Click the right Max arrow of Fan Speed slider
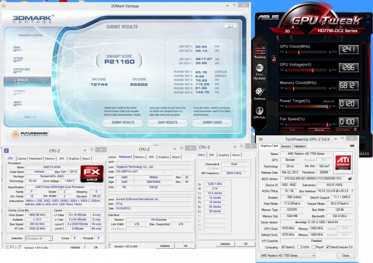The image size is (373, 263). 330,125
